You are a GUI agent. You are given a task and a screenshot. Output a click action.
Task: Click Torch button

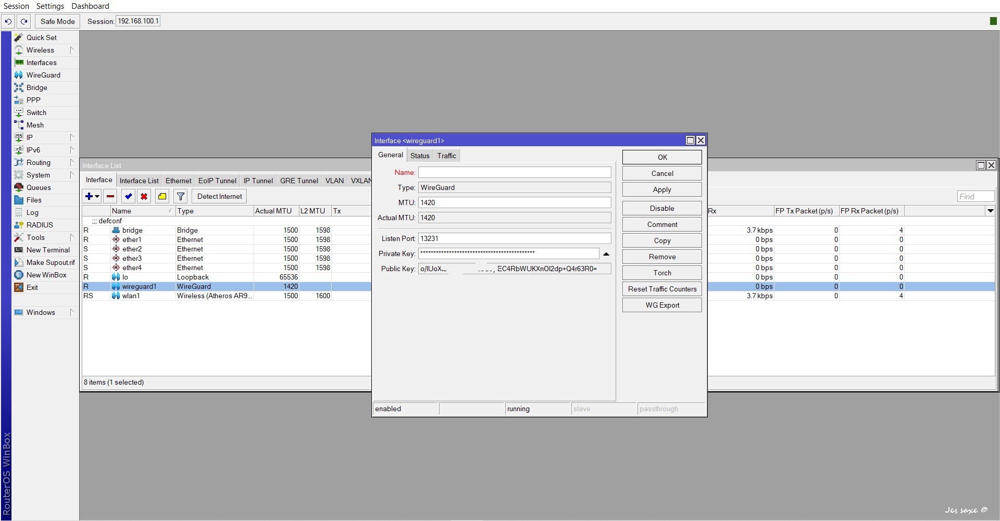coord(662,273)
